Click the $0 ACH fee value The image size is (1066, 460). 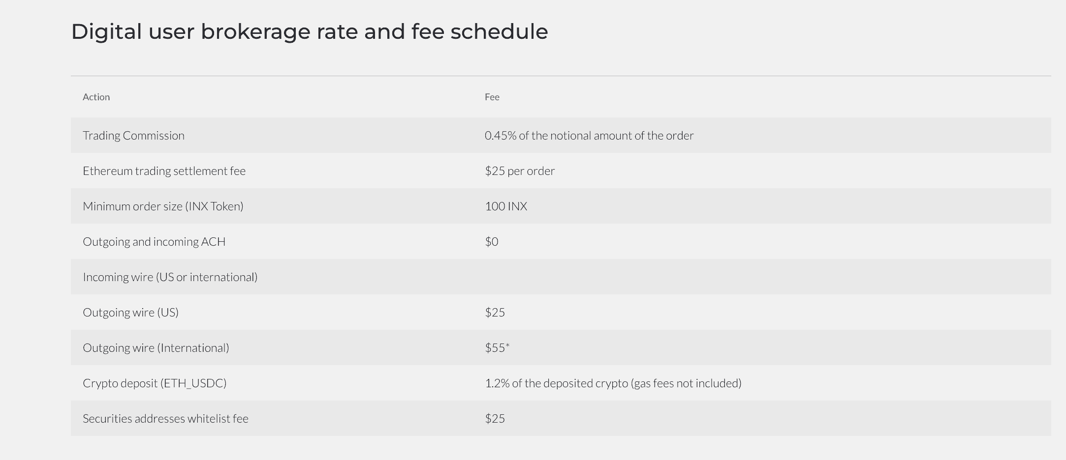491,242
